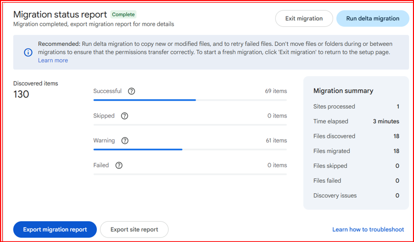Image resolution: width=414 pixels, height=242 pixels.
Task: Open the Learn more link
Action: [x=53, y=60]
